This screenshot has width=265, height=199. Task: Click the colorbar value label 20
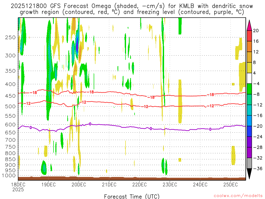click(256, 31)
